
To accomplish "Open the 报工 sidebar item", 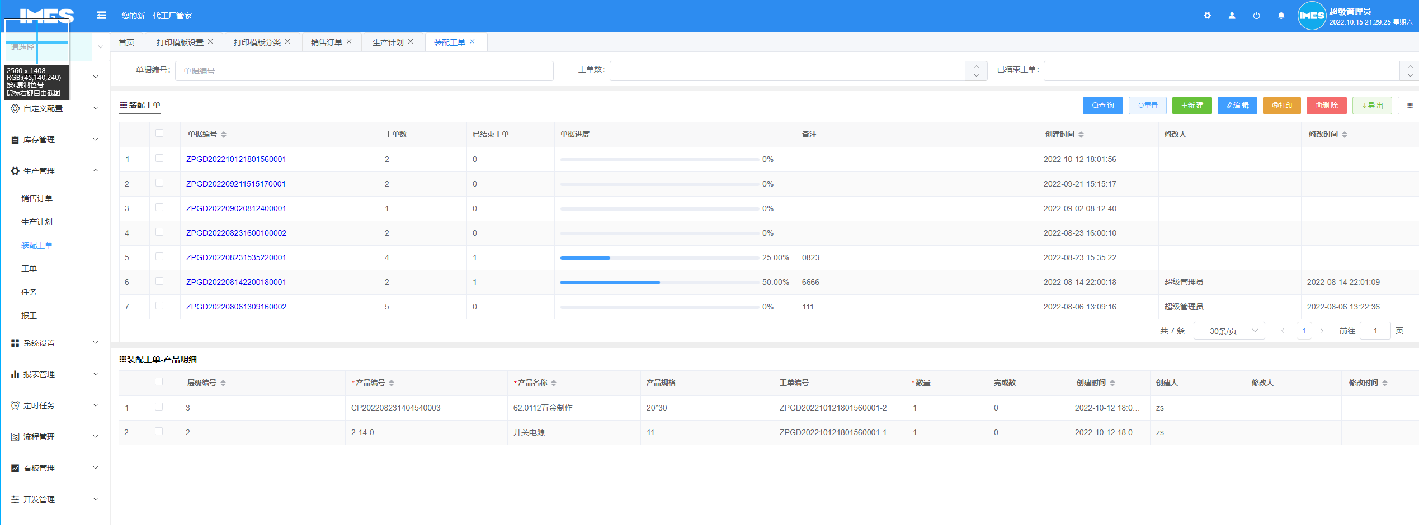I will 29,316.
